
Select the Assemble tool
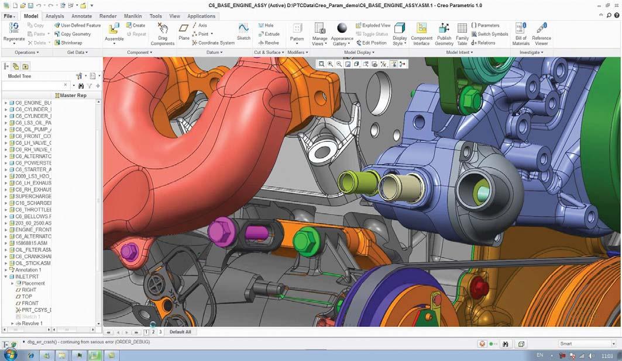(114, 32)
